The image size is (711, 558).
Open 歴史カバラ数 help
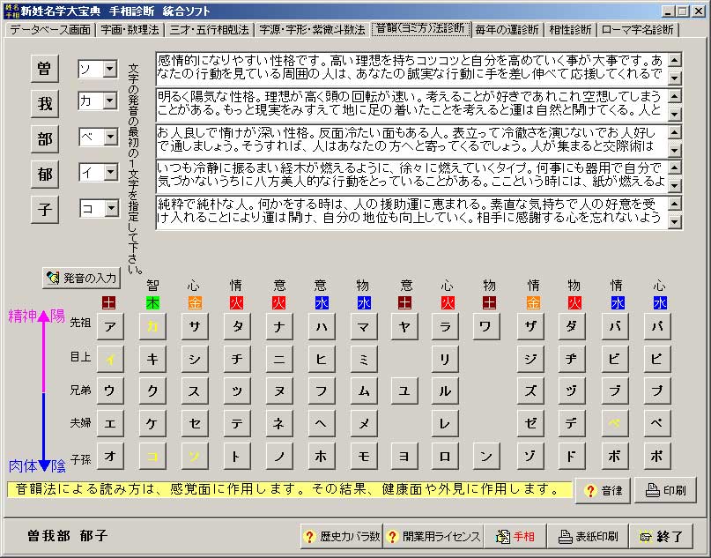pos(342,536)
